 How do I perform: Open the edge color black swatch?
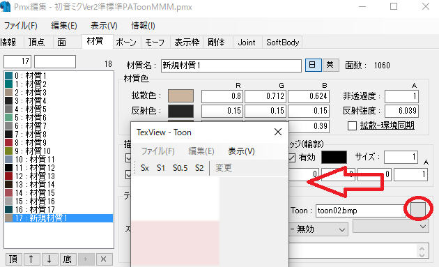pos(334,157)
